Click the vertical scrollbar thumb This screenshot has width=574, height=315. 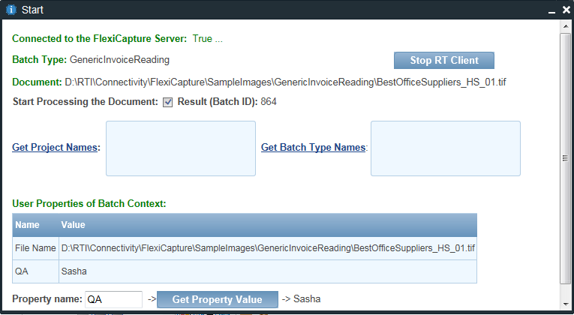click(566, 157)
